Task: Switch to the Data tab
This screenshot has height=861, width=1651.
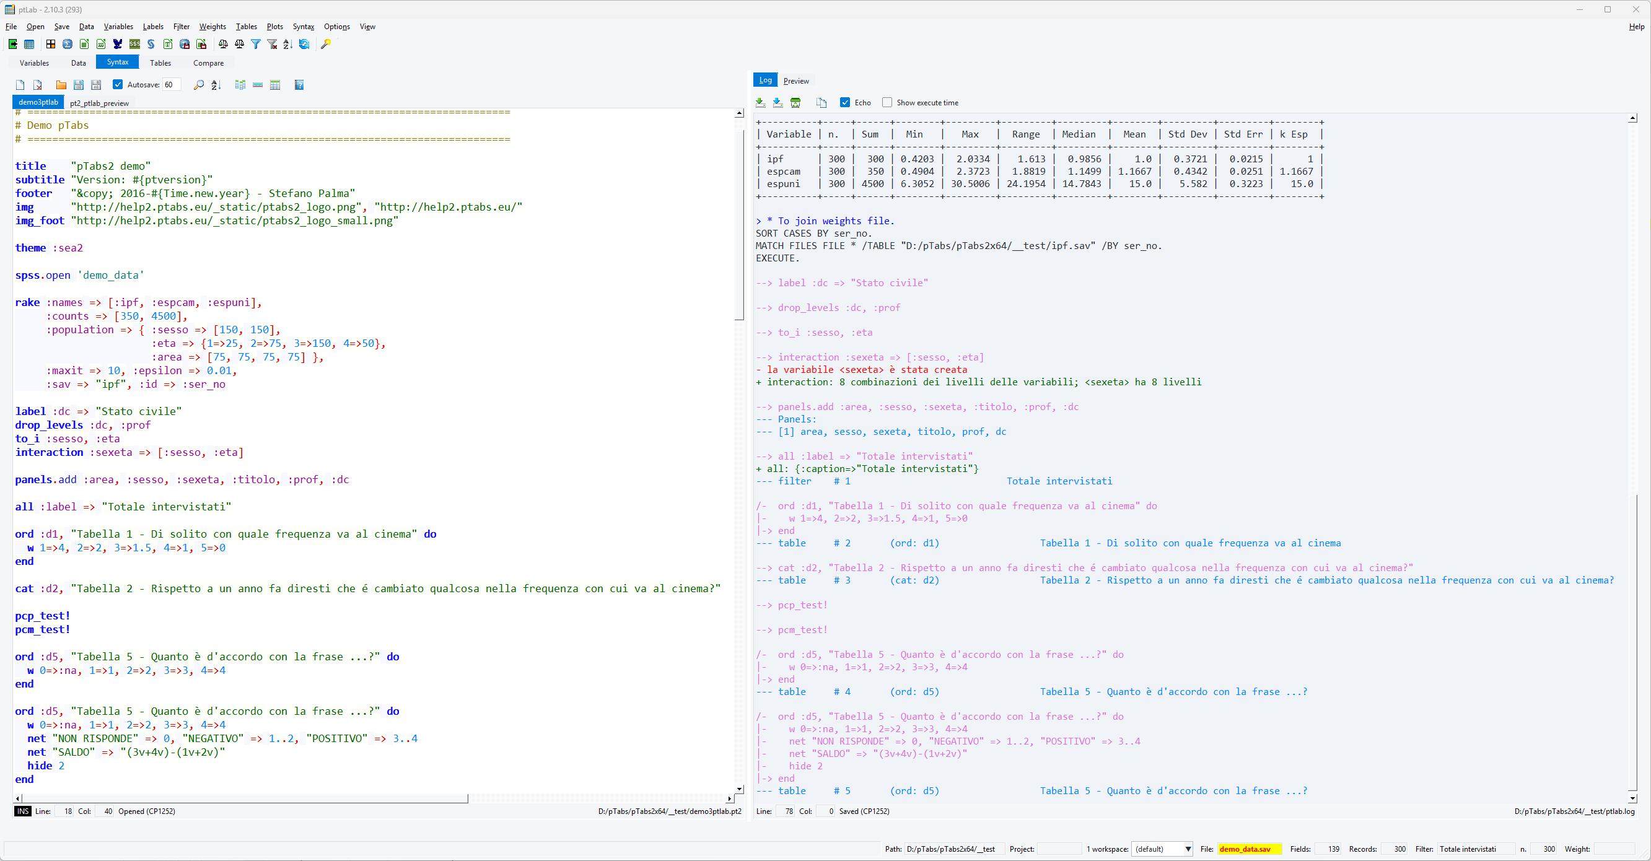Action: [78, 63]
